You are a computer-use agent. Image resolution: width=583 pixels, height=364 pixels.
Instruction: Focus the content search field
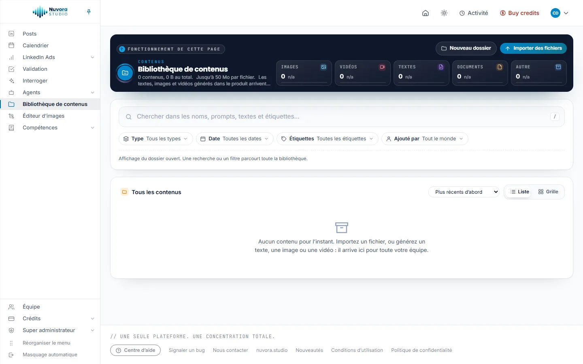(x=342, y=116)
